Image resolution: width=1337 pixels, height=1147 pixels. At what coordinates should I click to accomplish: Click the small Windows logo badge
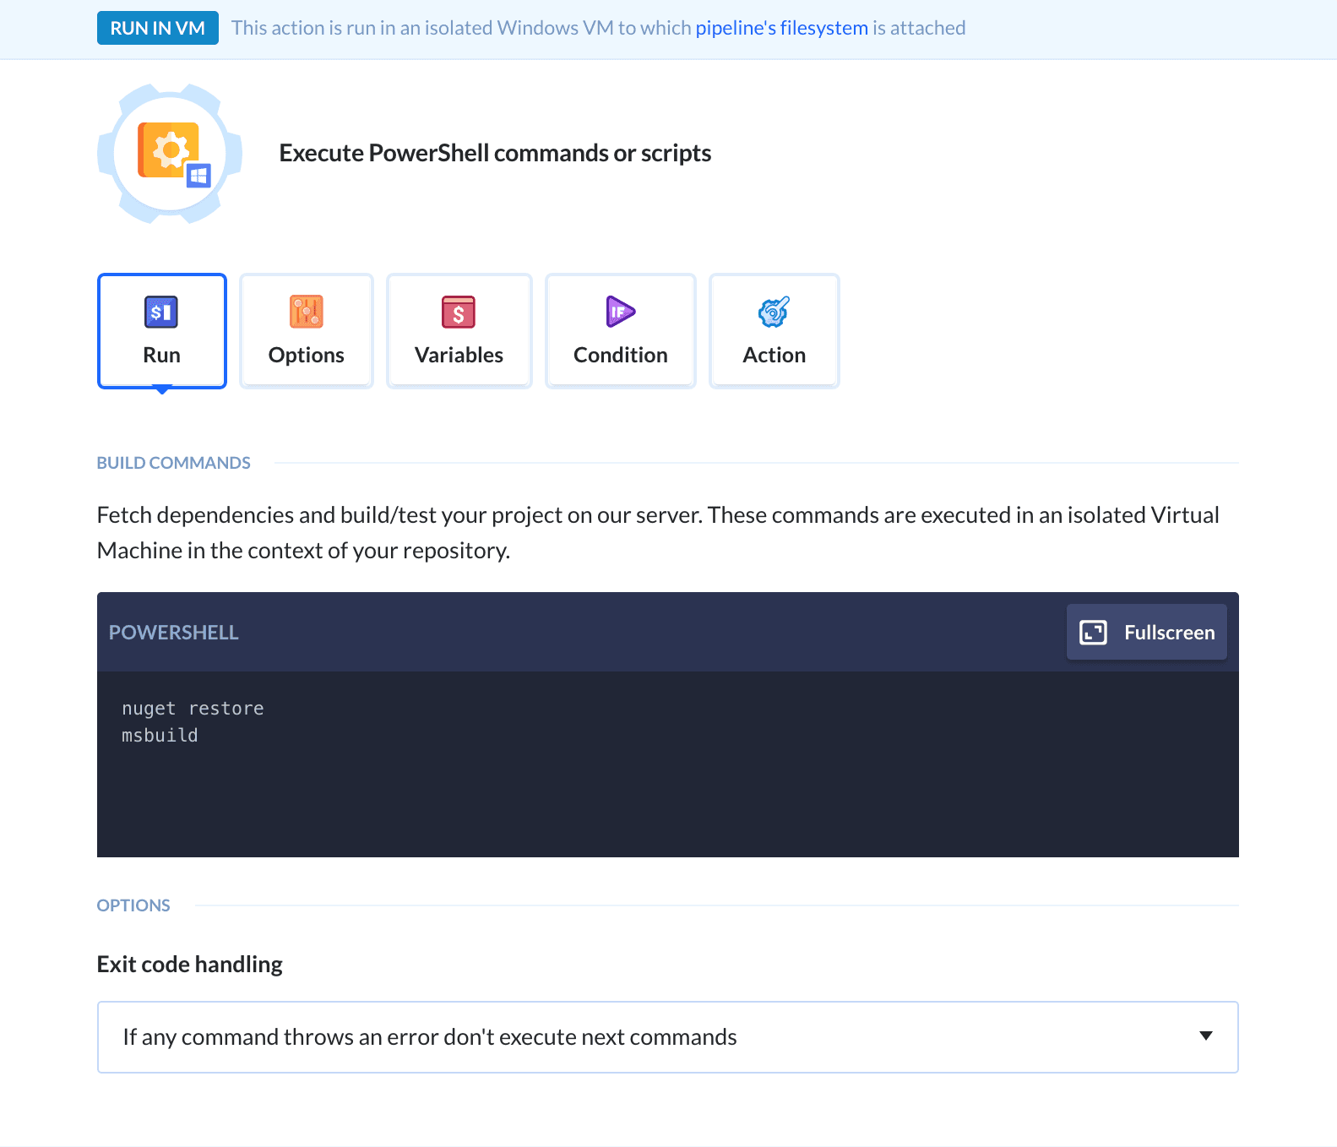click(x=198, y=176)
